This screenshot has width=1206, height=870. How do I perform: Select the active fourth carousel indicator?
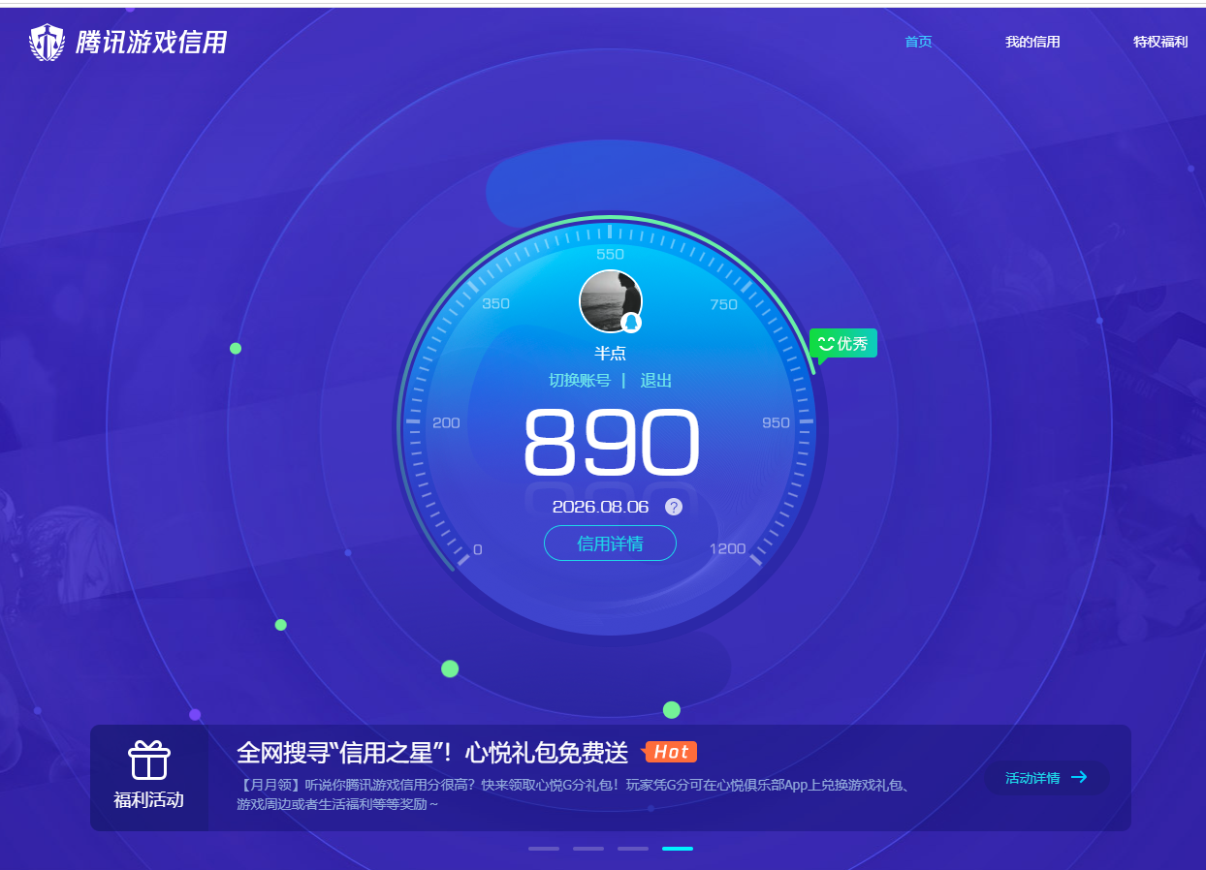point(678,849)
